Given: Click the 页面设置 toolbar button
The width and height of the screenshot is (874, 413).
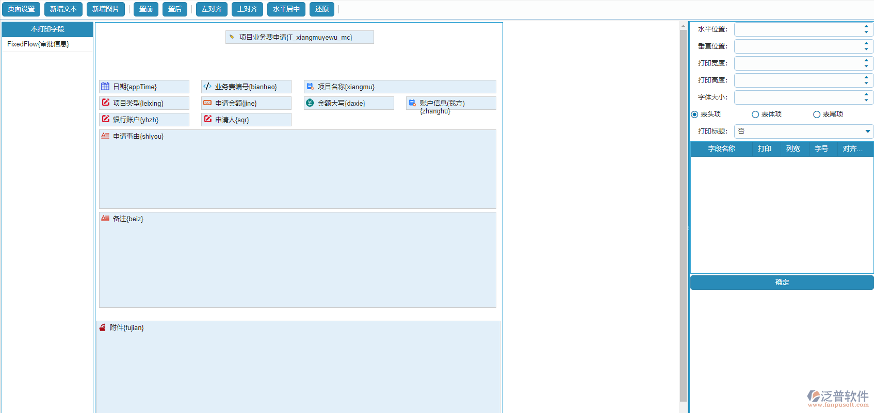Looking at the screenshot, I should [21, 9].
